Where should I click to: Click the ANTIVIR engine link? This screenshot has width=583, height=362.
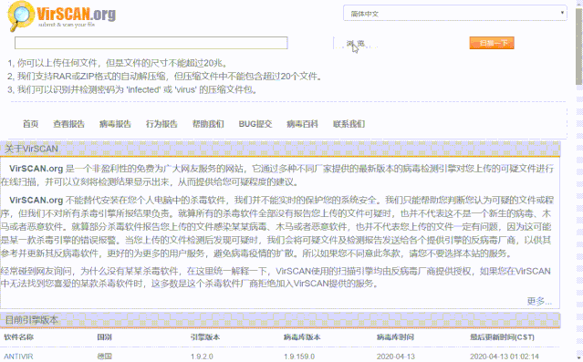tap(18, 356)
